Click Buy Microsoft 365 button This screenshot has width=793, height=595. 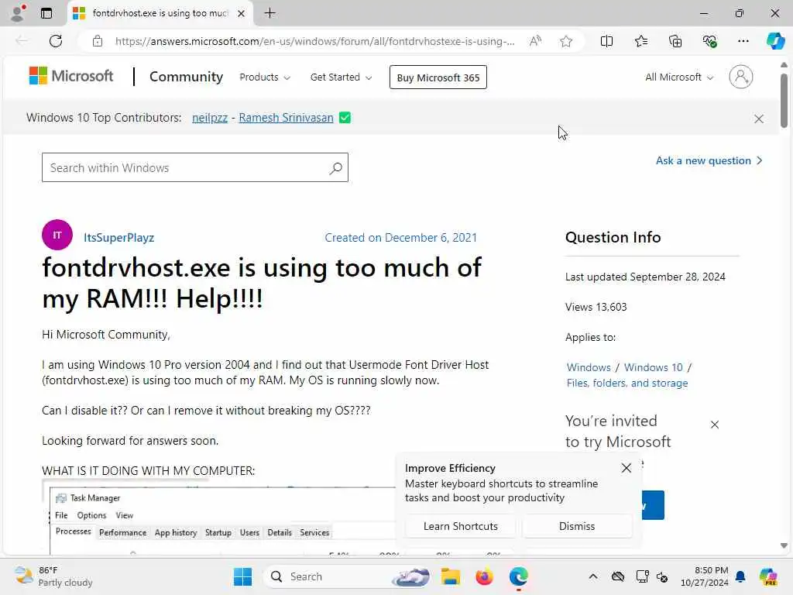(438, 77)
